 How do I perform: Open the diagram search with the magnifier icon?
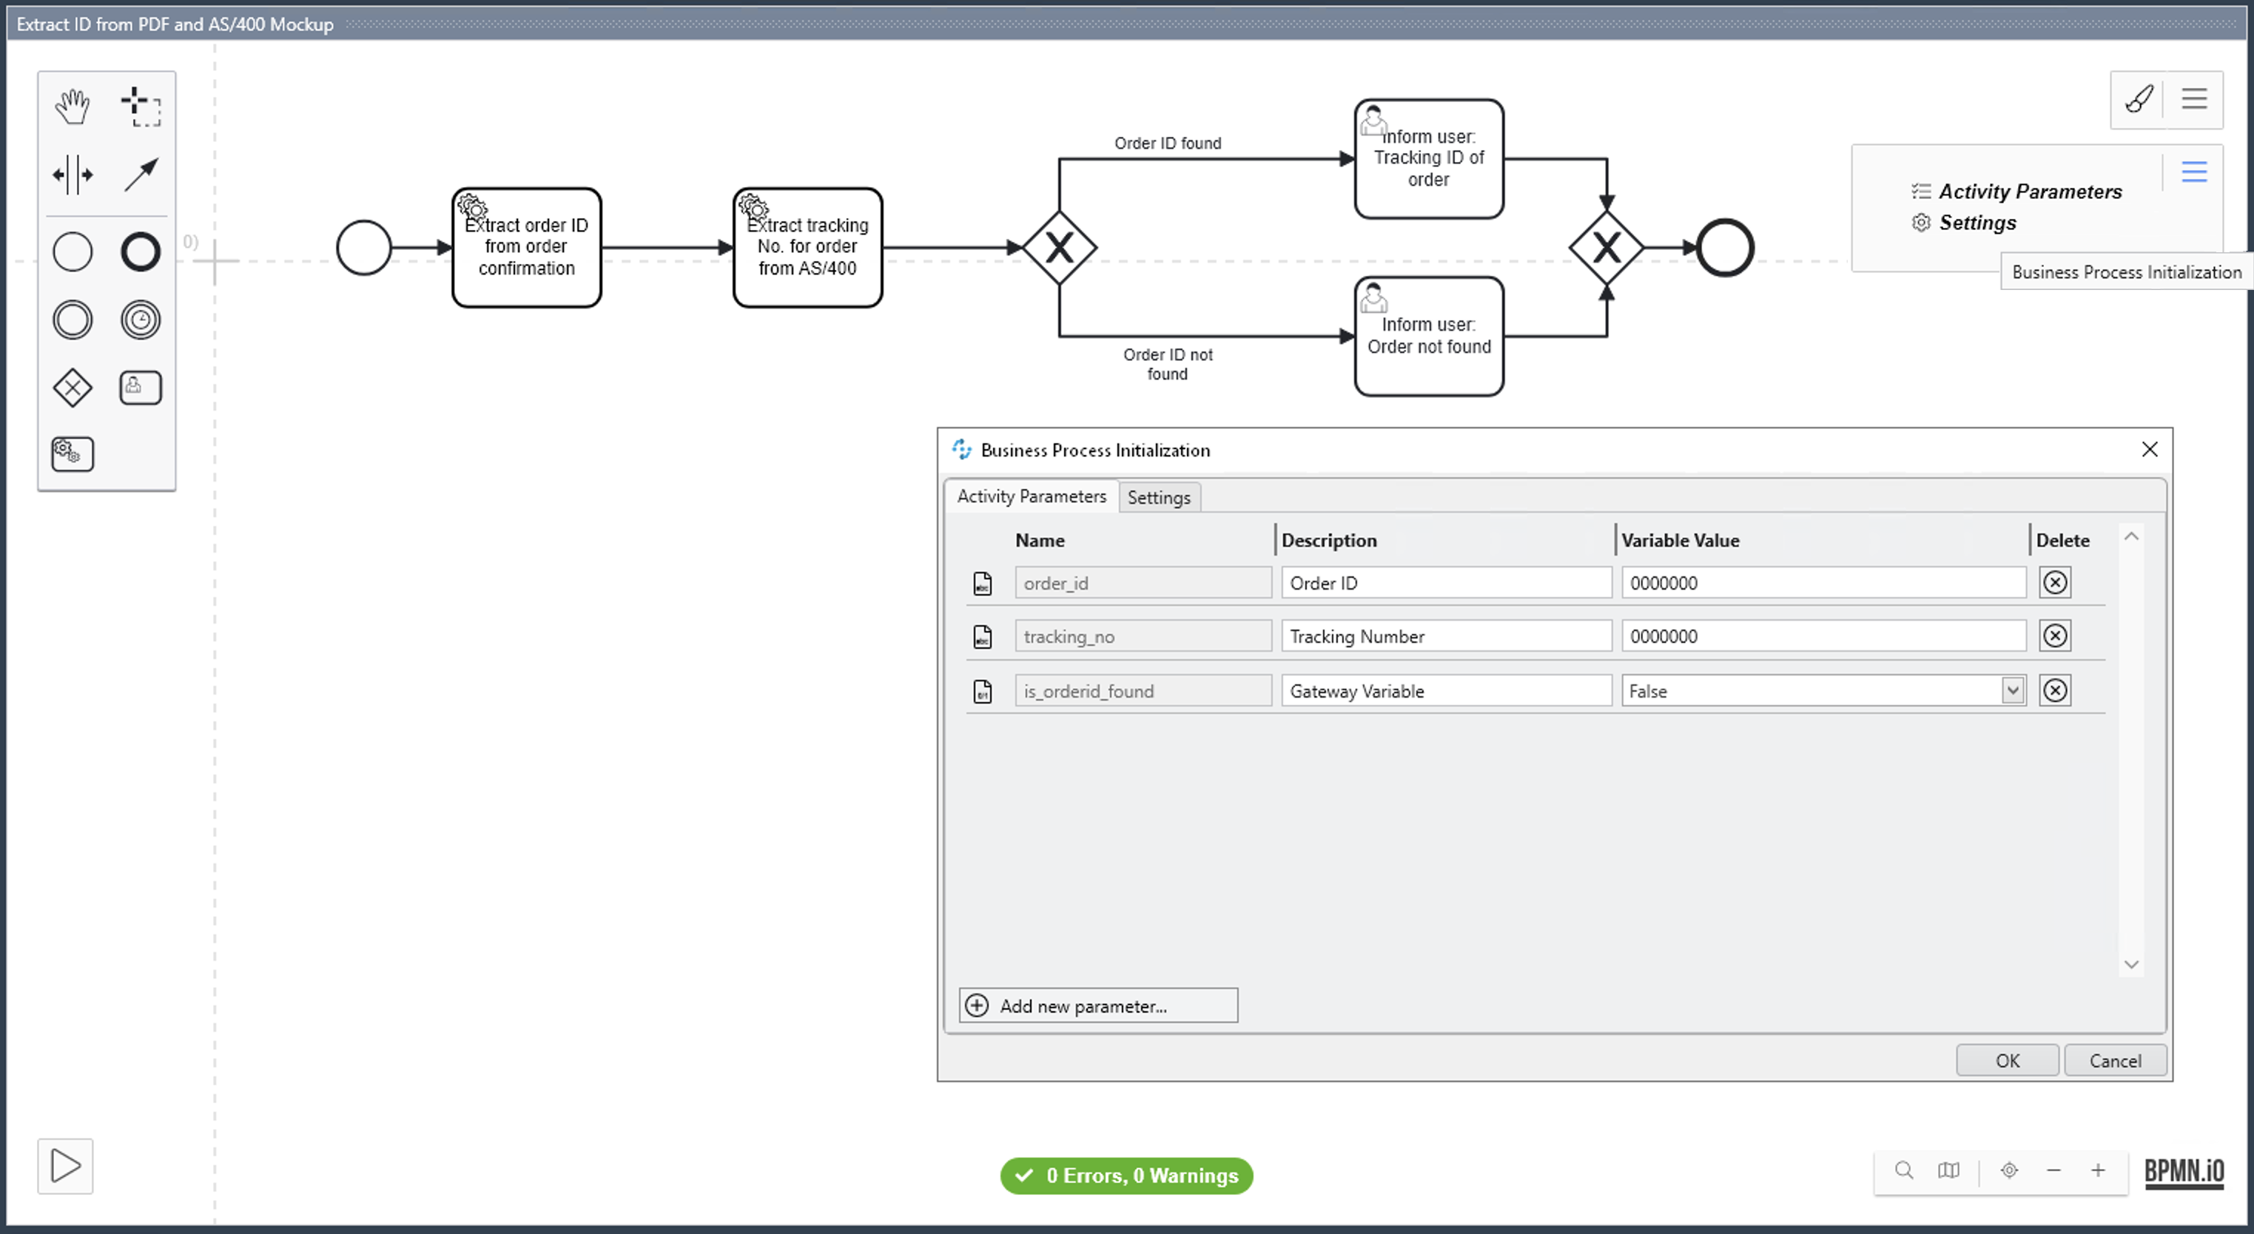[x=1904, y=1170]
